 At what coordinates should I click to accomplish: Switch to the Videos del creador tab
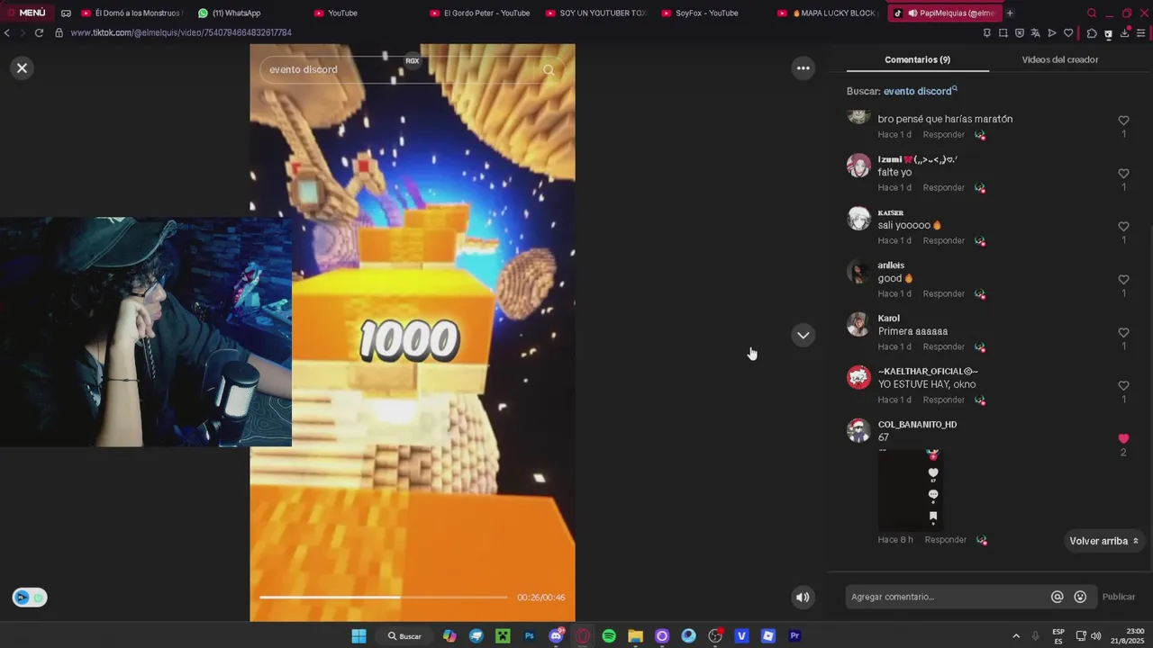pyautogui.click(x=1059, y=59)
